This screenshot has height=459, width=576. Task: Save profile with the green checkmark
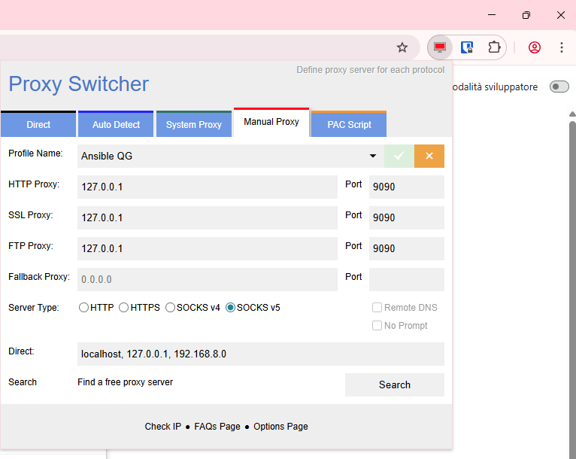coord(399,156)
